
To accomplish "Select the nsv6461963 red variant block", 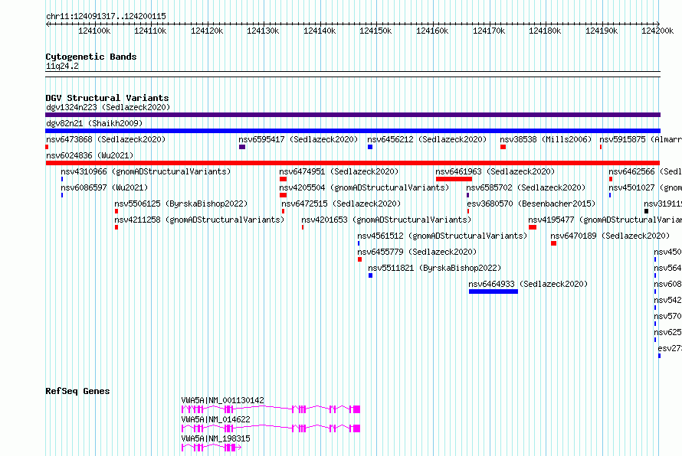I will tap(454, 179).
